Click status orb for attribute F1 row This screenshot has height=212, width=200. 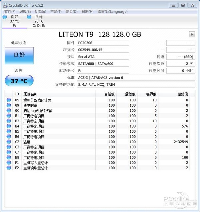pyautogui.click(x=9, y=162)
